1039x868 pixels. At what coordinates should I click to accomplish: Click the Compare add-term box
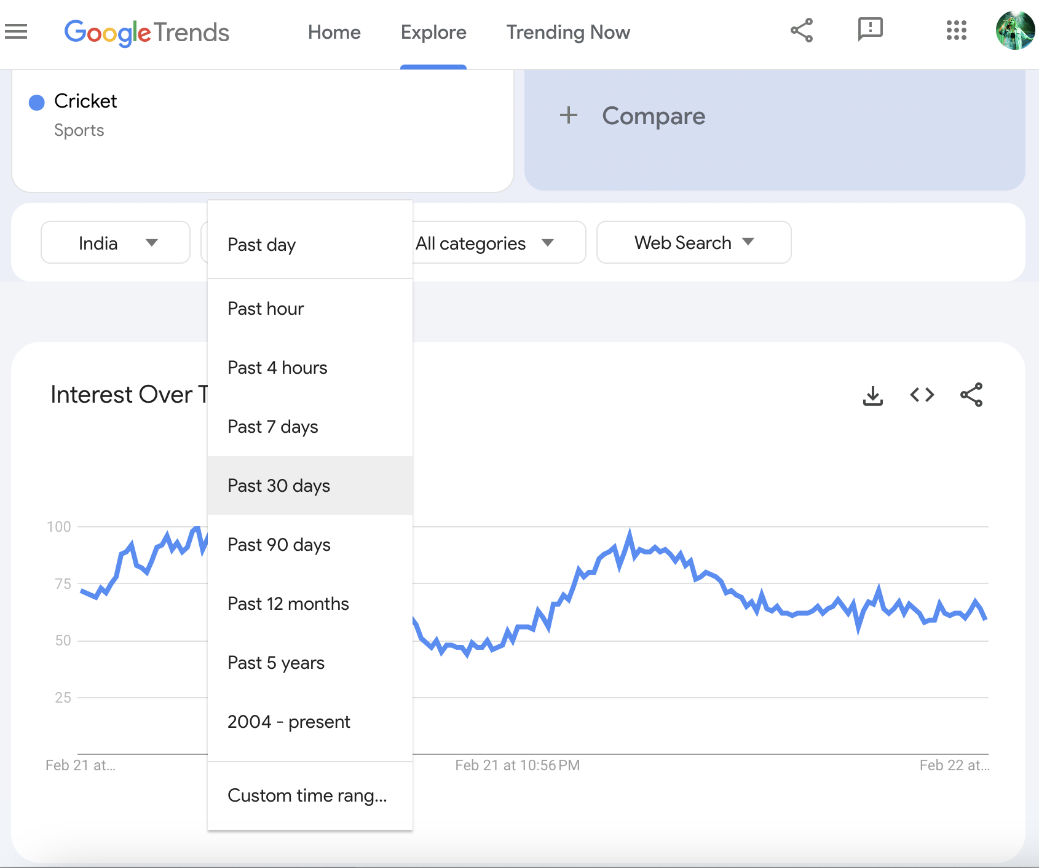(x=775, y=129)
